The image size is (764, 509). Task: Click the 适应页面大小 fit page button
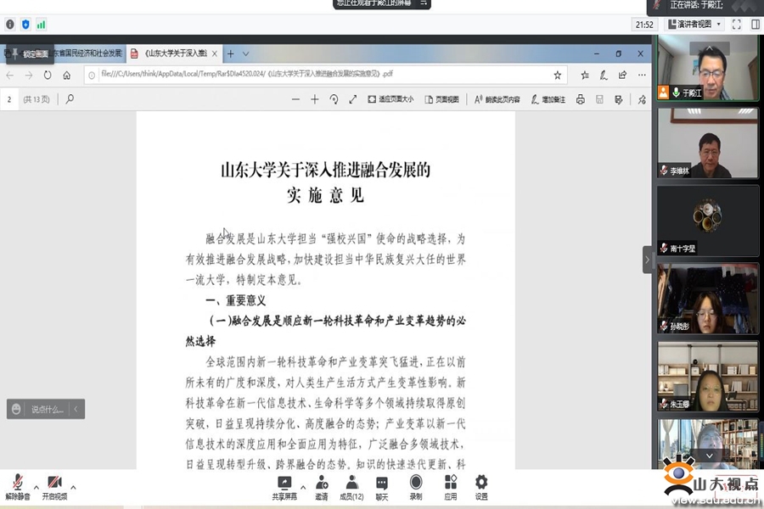[x=390, y=99]
